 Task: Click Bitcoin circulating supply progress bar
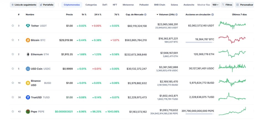coord(200,42)
